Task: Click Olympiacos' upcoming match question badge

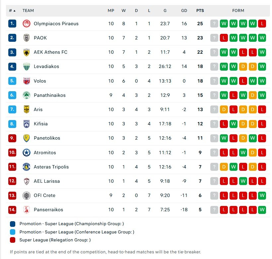Action: coord(214,24)
